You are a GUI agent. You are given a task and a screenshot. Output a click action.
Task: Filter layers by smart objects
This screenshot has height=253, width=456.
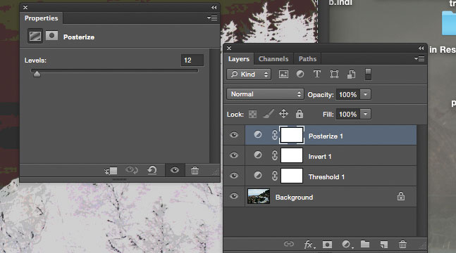(x=351, y=74)
